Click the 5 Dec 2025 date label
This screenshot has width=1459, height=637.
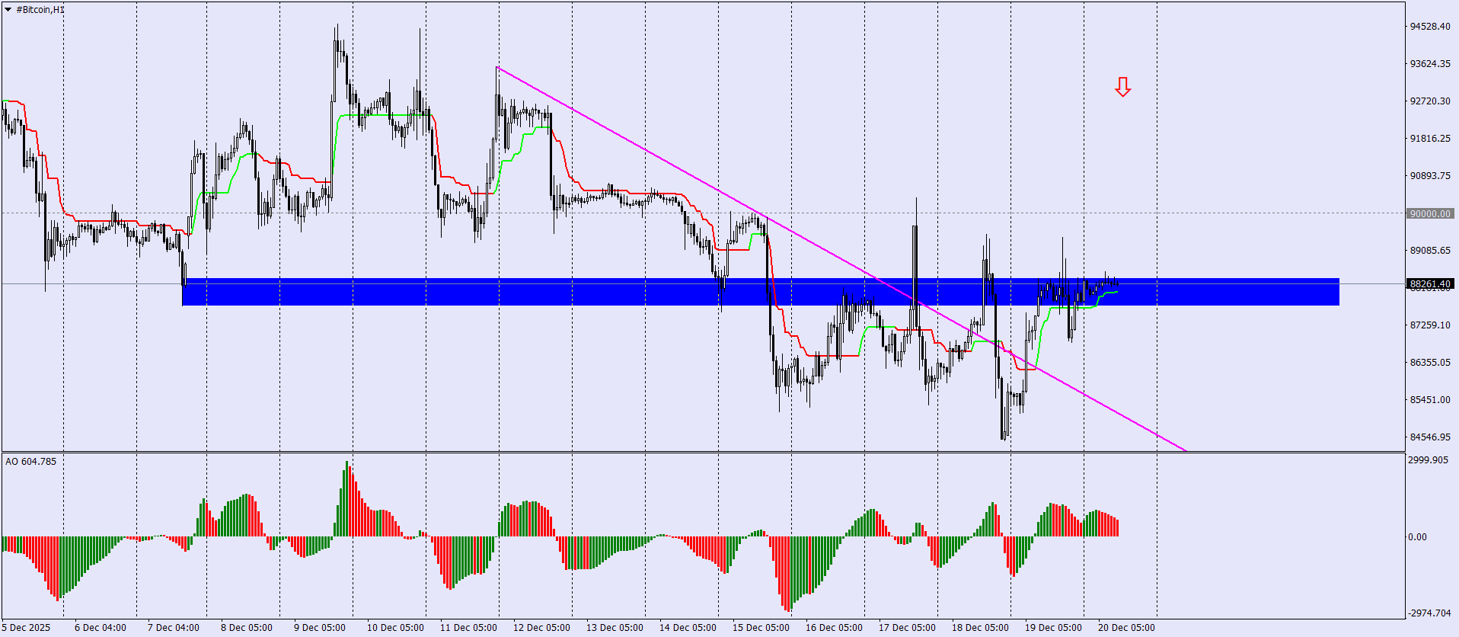[x=26, y=628]
